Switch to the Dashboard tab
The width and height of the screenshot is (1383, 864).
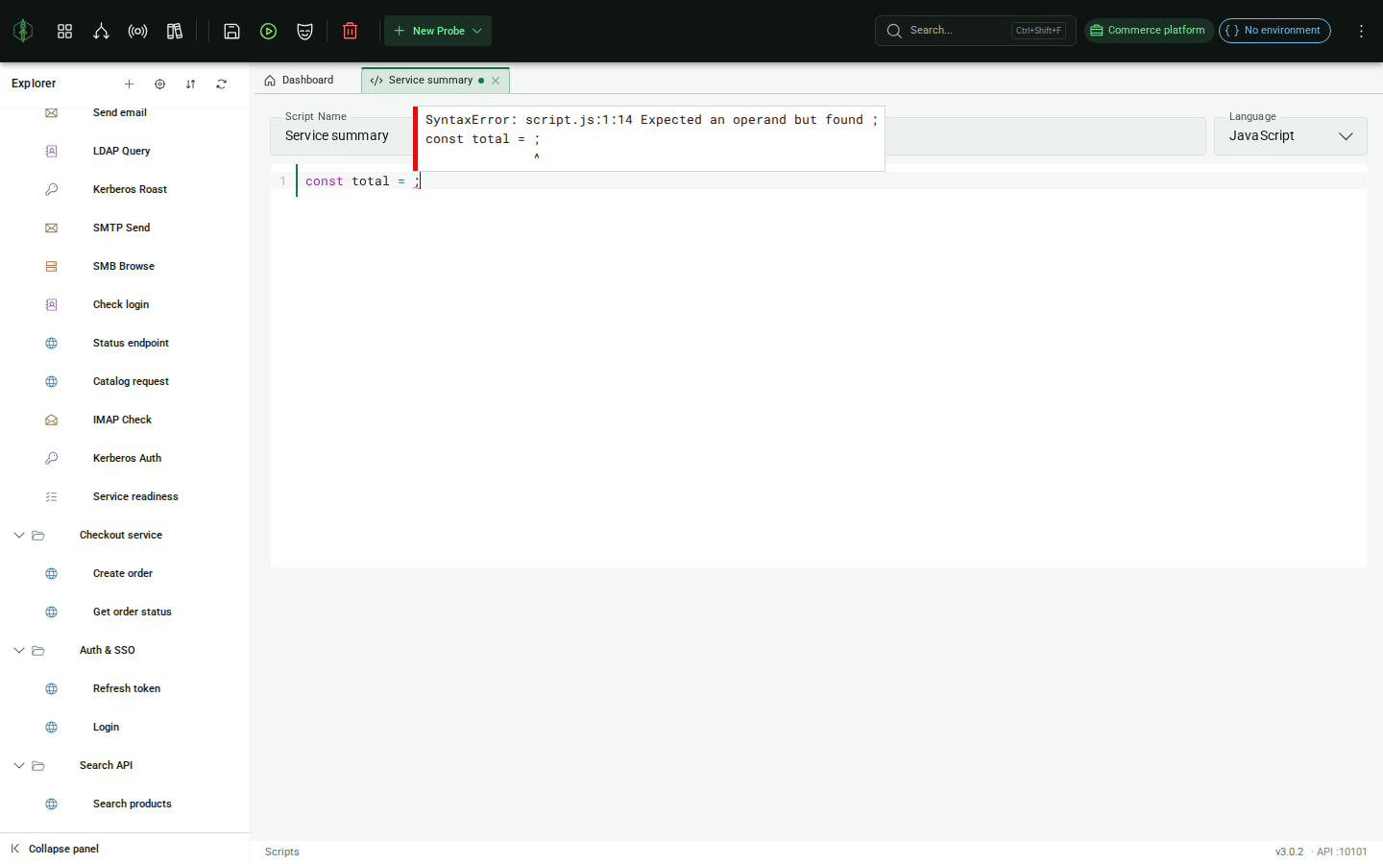pyautogui.click(x=299, y=81)
